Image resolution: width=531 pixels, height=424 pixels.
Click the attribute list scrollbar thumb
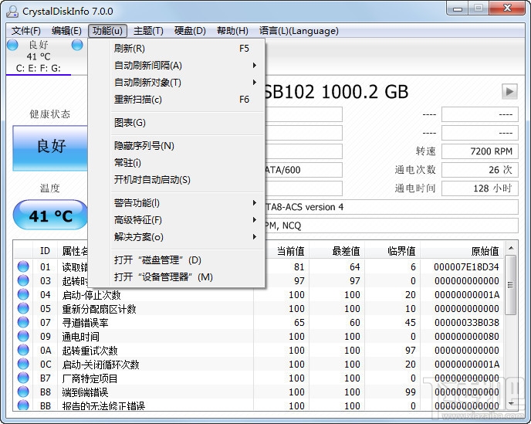(x=511, y=285)
